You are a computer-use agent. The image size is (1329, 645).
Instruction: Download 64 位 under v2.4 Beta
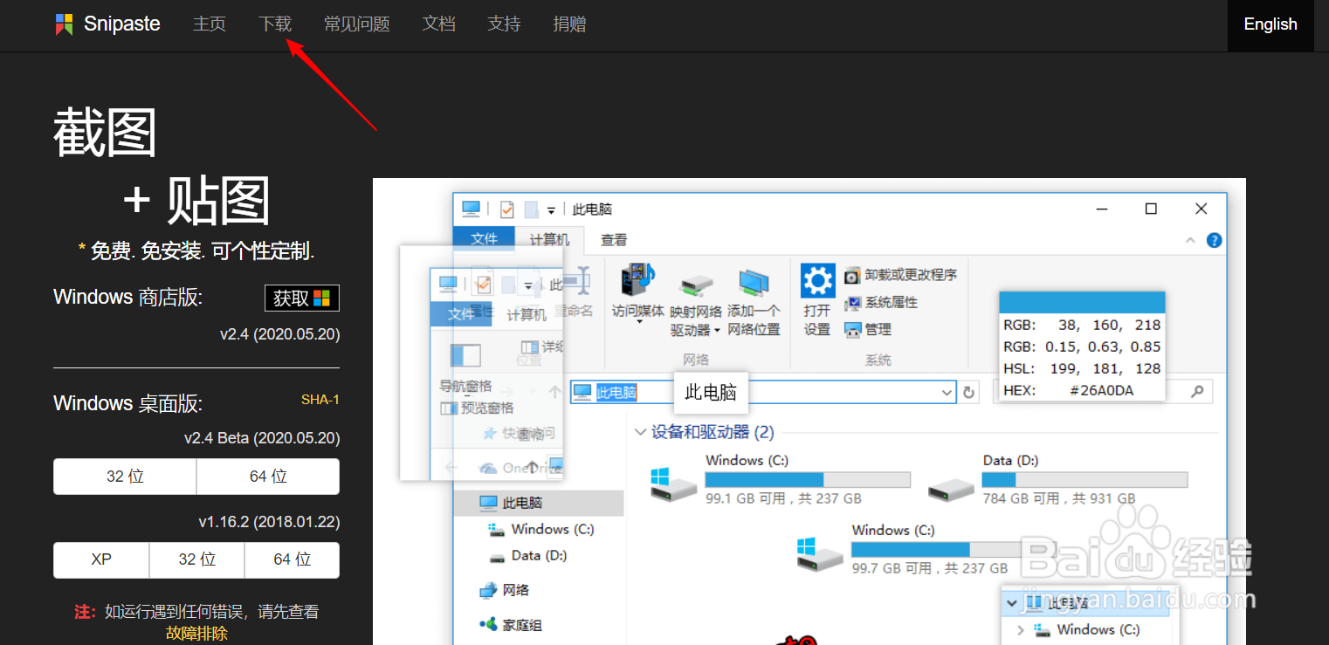[268, 477]
